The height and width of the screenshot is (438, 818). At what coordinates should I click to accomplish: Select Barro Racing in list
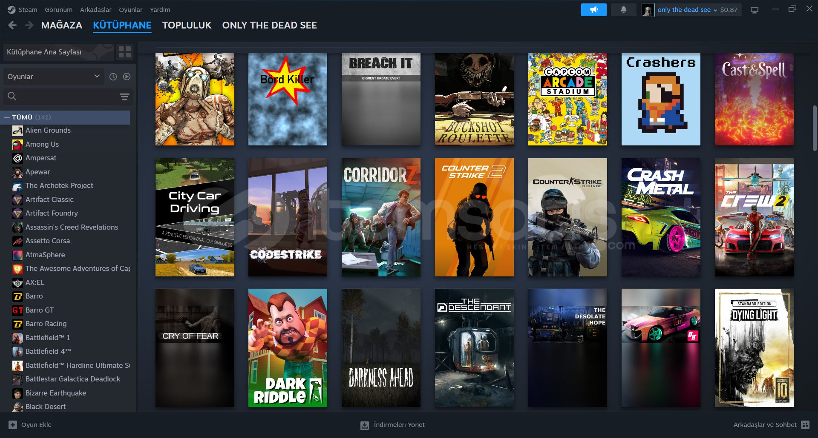46,324
